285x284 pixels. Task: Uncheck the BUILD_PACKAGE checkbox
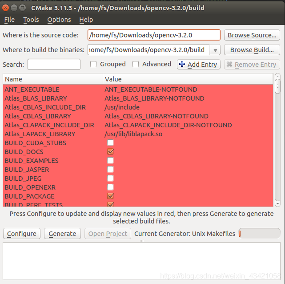[111, 196]
